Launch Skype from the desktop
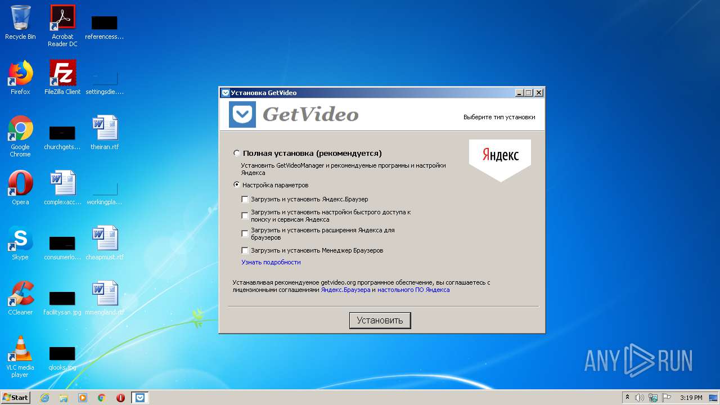The width and height of the screenshot is (720, 405). tap(20, 243)
